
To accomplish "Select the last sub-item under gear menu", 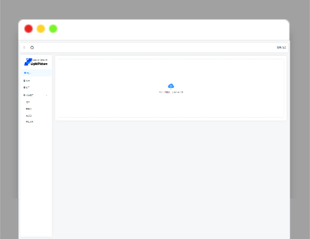I will point(30,122).
